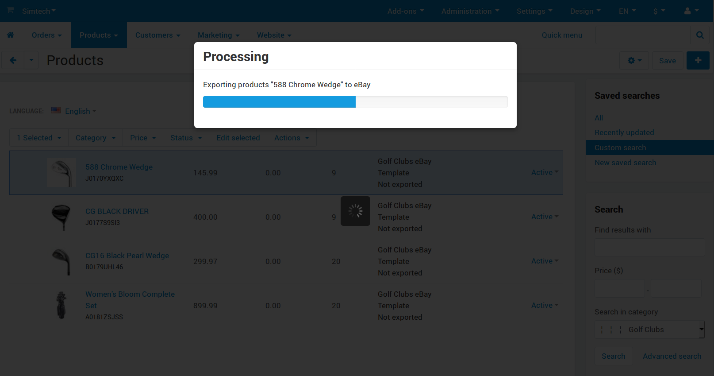Open the Marketing menu
The image size is (714, 376).
[219, 35]
